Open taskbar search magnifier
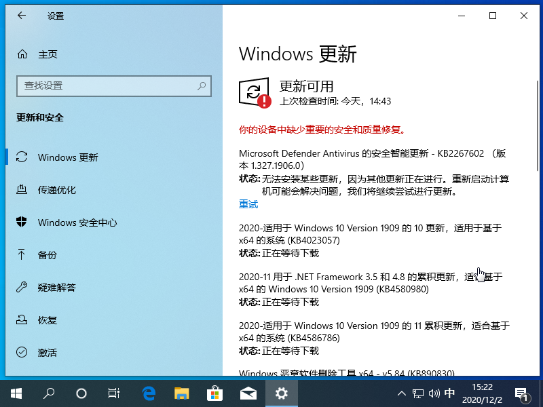The image size is (543, 407). [49, 393]
